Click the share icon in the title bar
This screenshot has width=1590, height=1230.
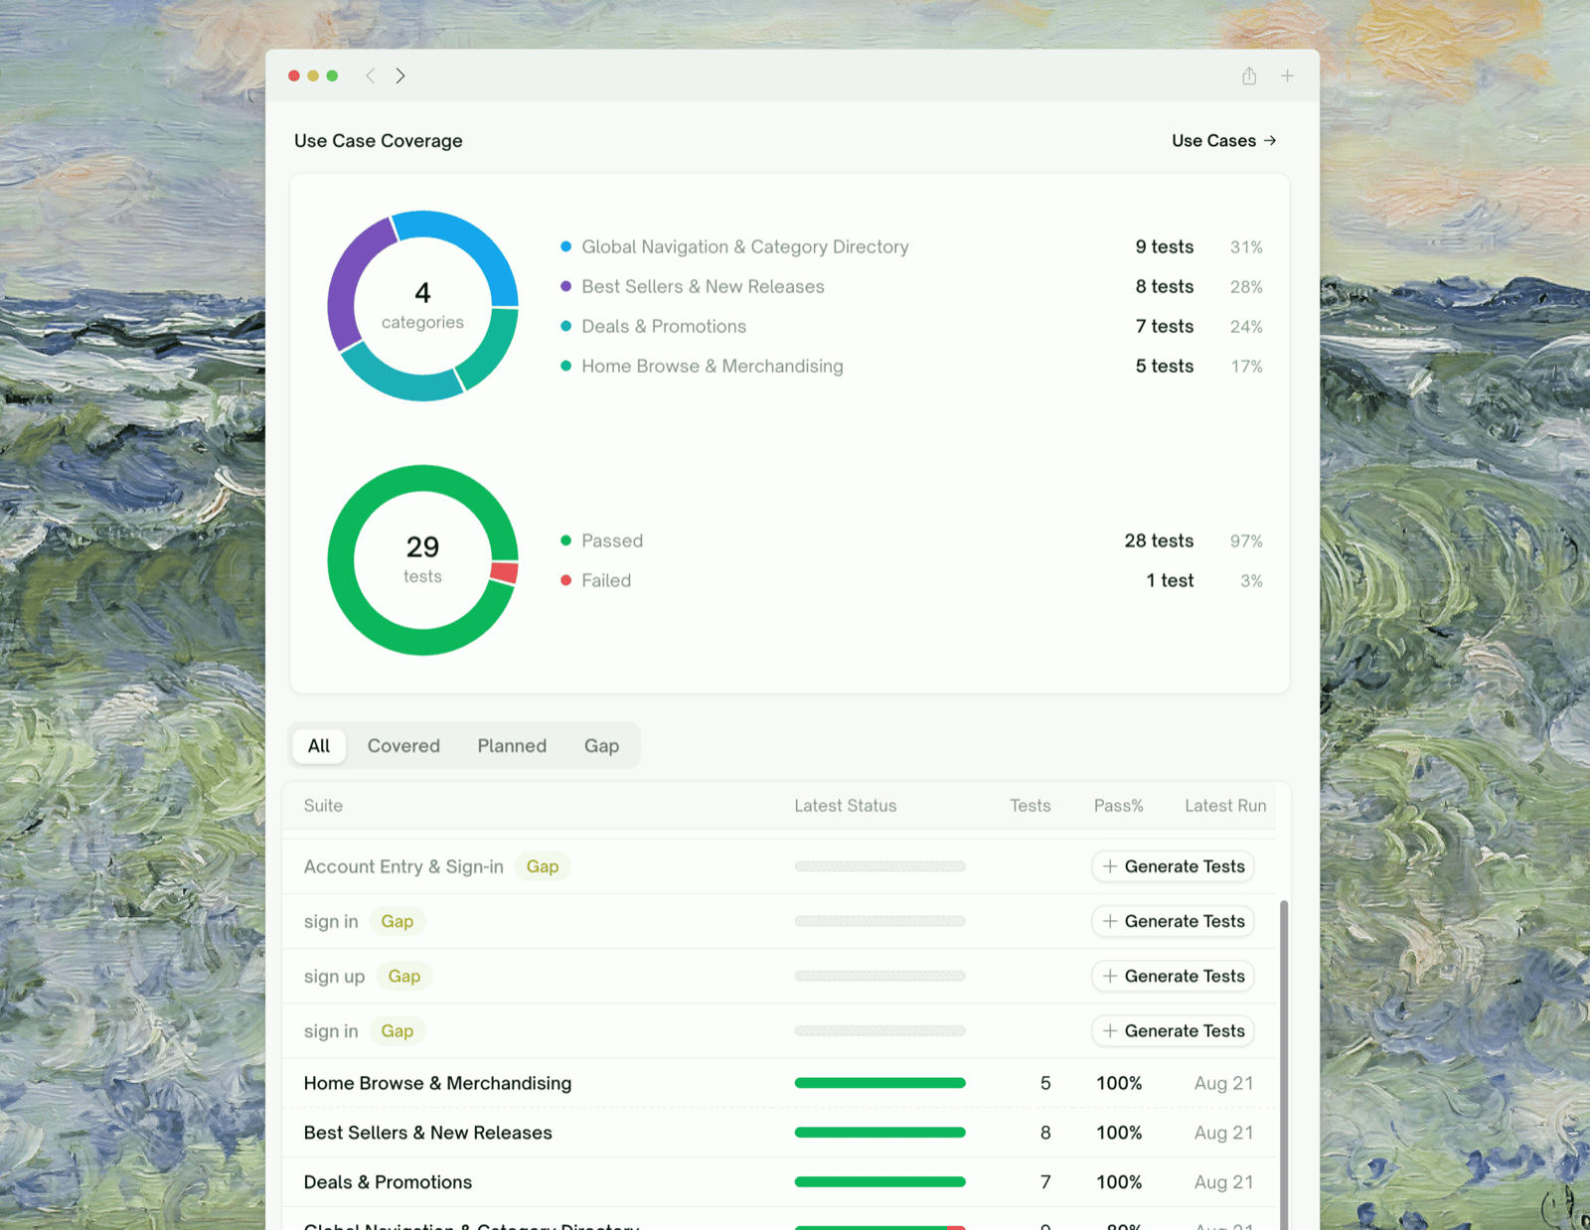click(x=1249, y=76)
